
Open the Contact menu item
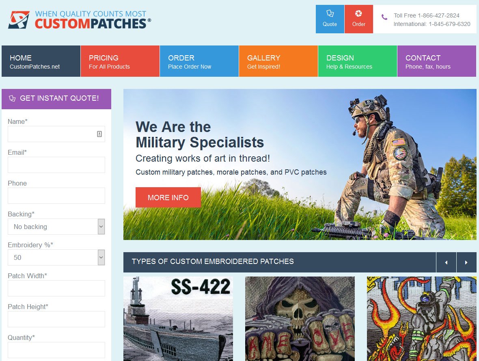436,61
